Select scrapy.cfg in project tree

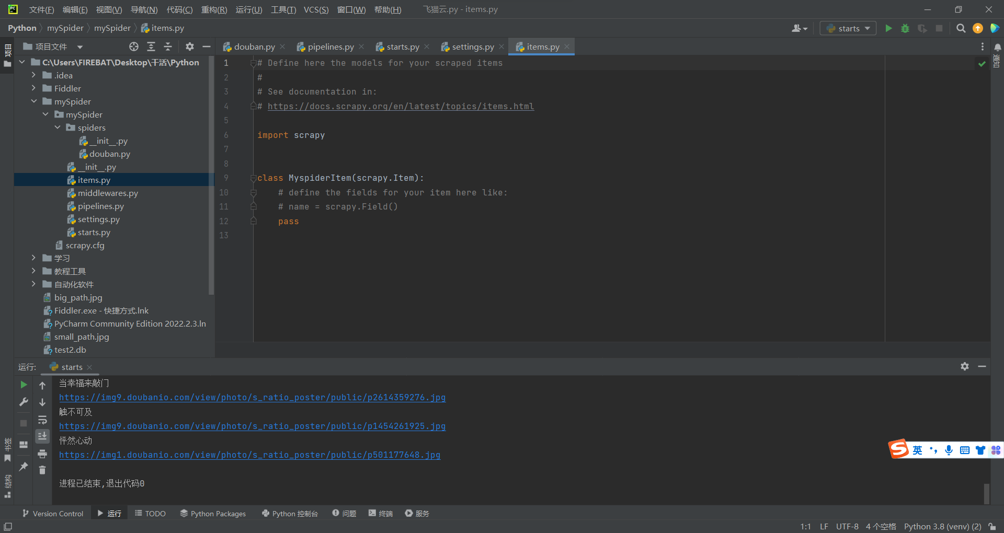[85, 245]
